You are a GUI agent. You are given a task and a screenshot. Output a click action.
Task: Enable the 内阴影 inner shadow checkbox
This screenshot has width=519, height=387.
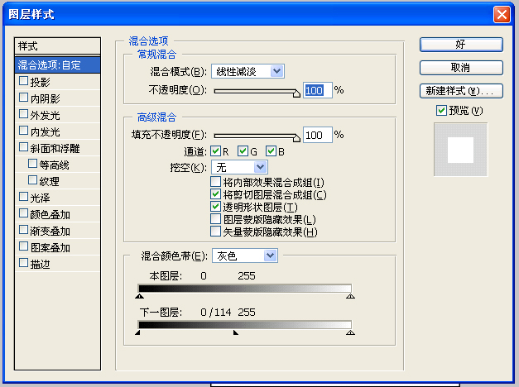pyautogui.click(x=23, y=98)
